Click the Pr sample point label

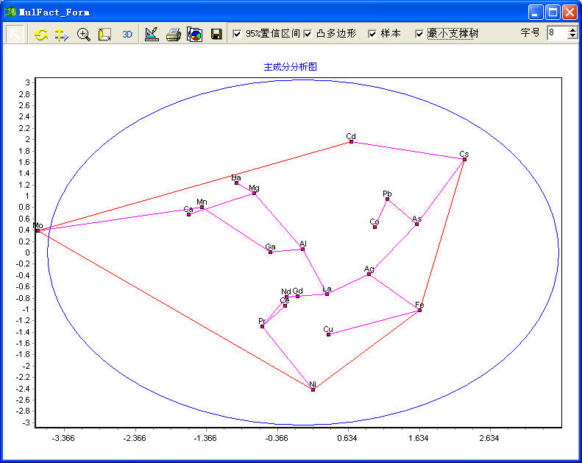point(262,321)
